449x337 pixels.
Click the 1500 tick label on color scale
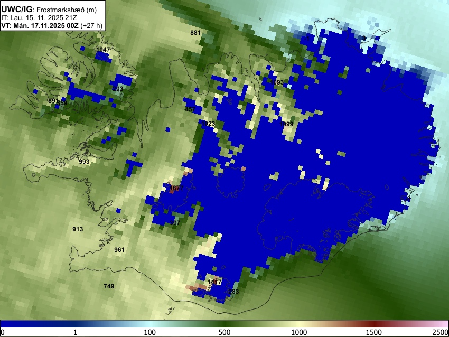(374, 332)
